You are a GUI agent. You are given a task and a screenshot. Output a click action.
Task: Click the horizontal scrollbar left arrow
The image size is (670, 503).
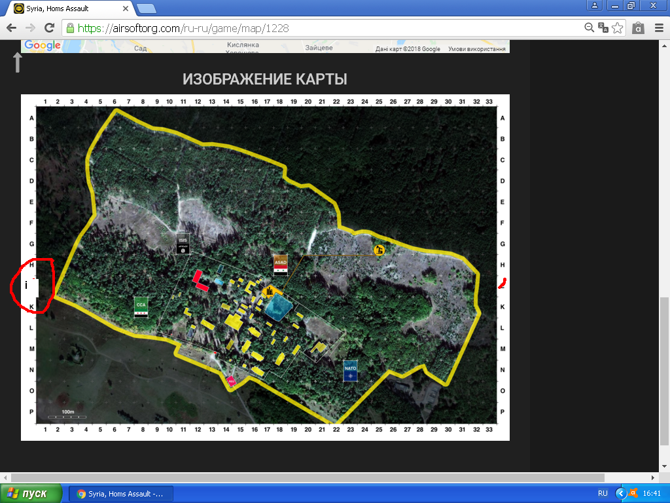pyautogui.click(x=5, y=477)
